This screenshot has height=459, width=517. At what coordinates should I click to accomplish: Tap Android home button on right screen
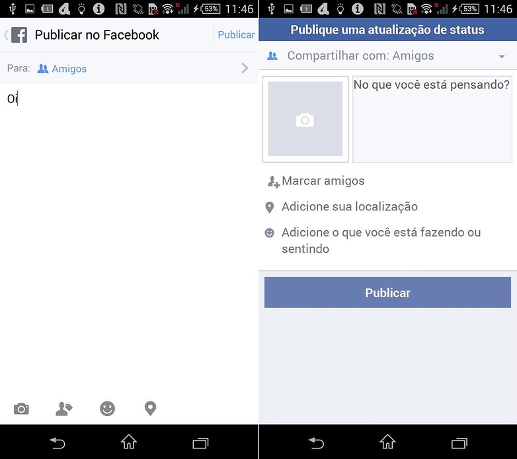click(387, 442)
